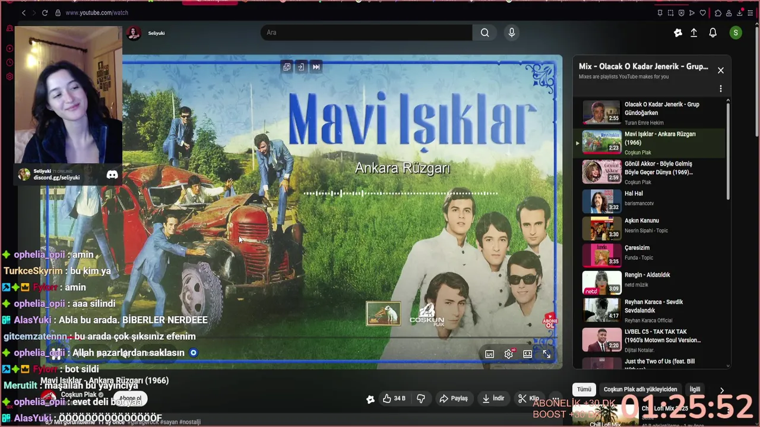
Task: Click the heart bookmark icon in toolbar
Action: (702, 12)
